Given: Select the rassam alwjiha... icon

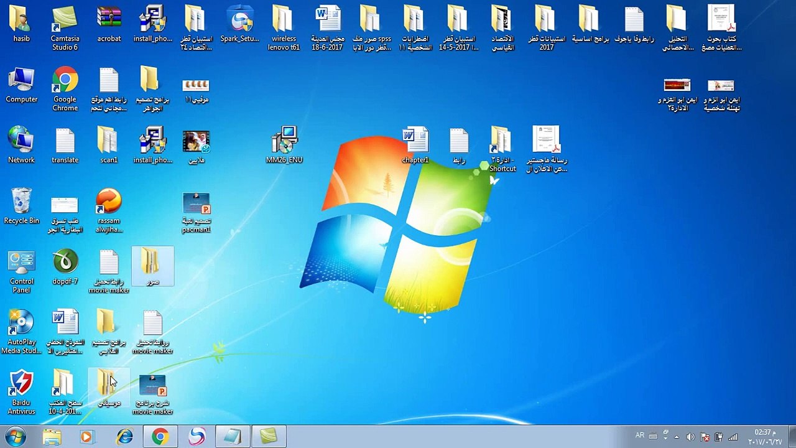Looking at the screenshot, I should (109, 210).
